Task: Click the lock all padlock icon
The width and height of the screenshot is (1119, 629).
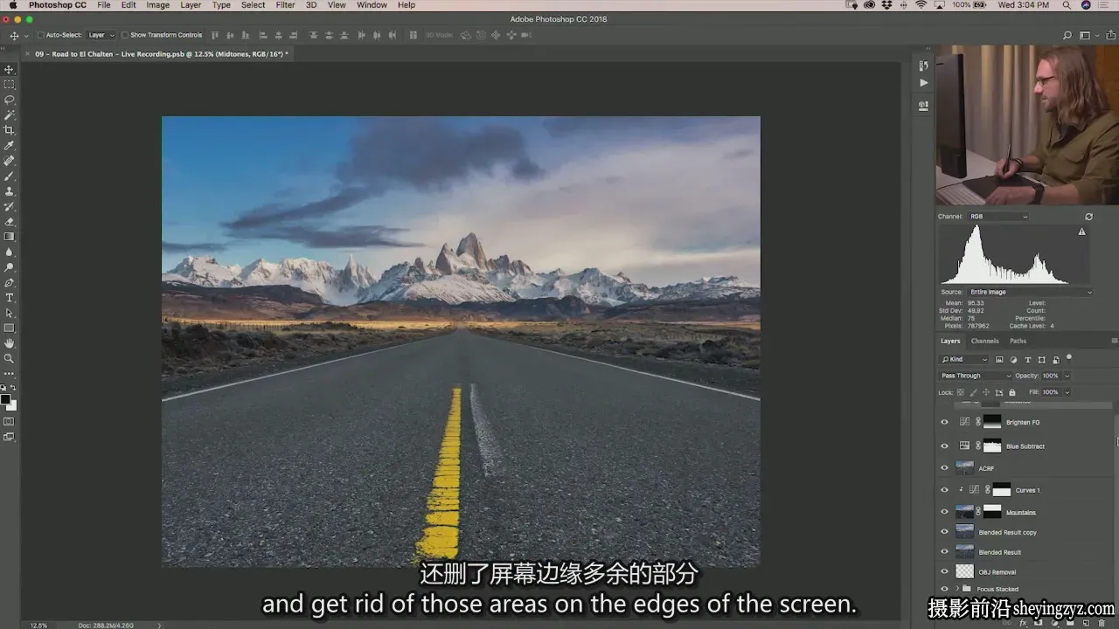Action: pyautogui.click(x=1012, y=392)
